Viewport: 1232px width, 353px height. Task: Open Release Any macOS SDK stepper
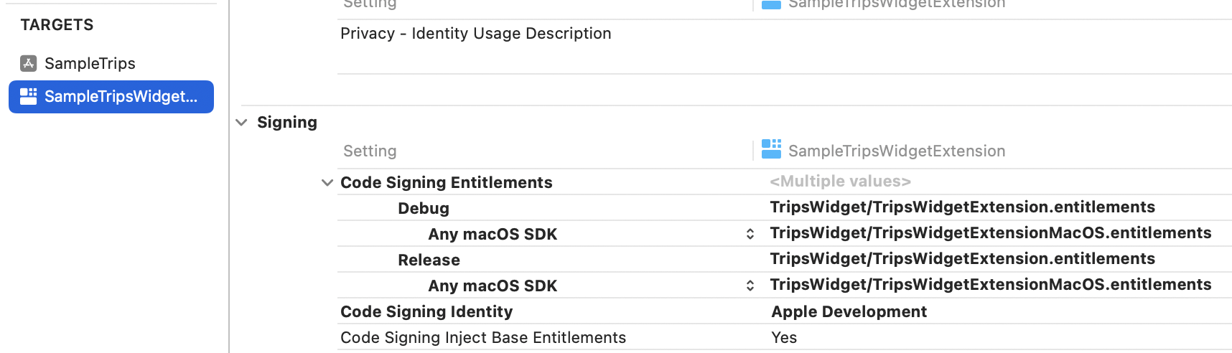coord(750,286)
